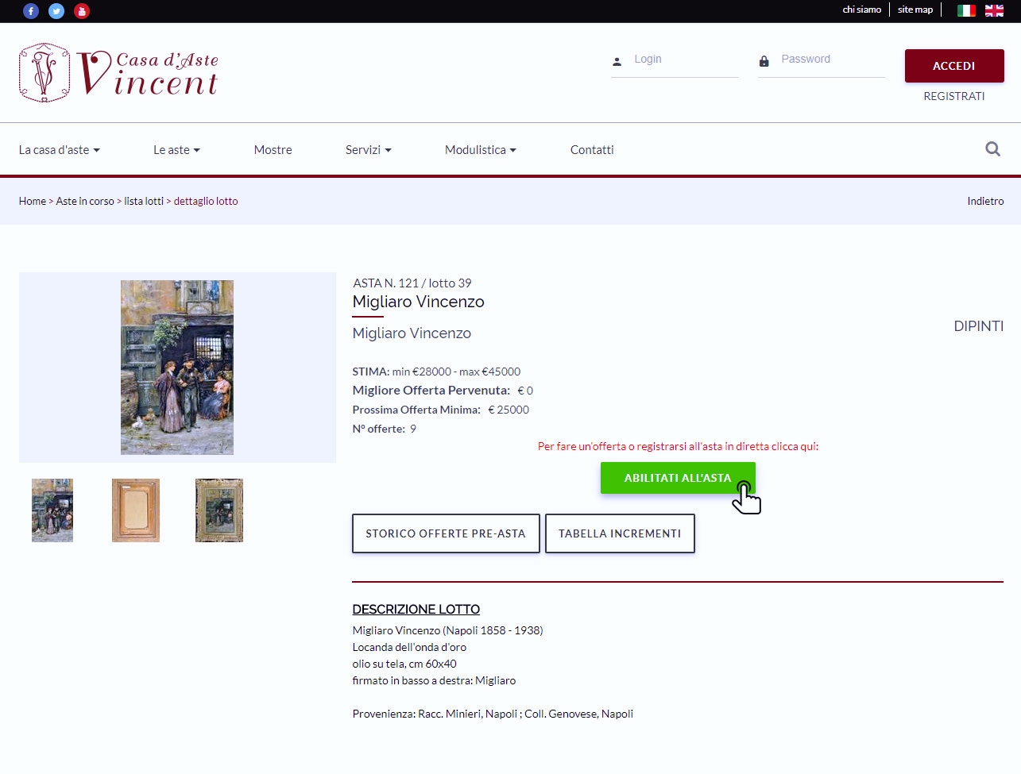Image resolution: width=1021 pixels, height=774 pixels.
Task: Open the search magnifier icon
Action: 992,148
